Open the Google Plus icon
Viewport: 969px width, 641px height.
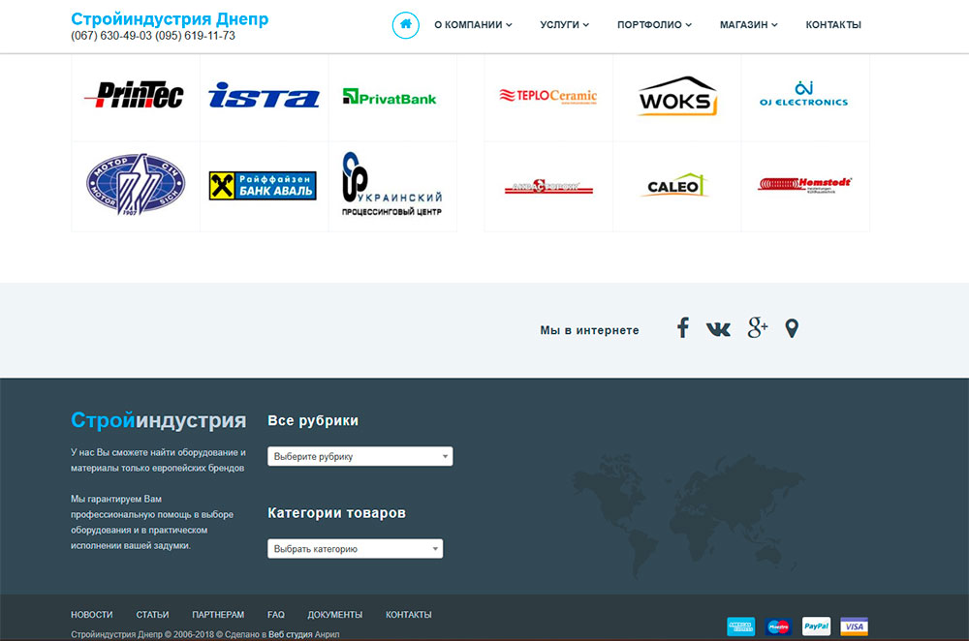click(x=757, y=328)
